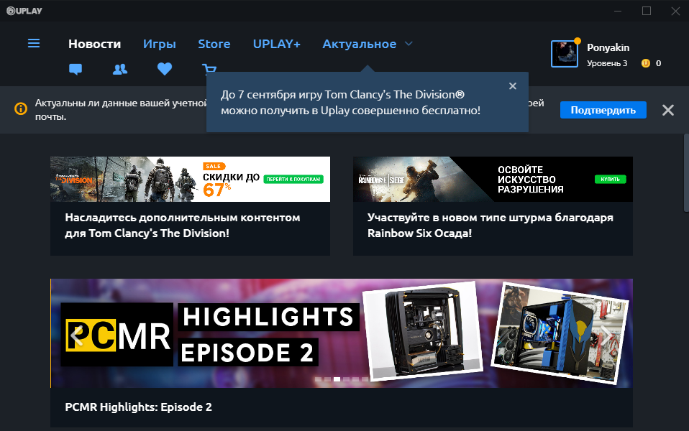Click the orange info icon in banner
Image resolution: width=689 pixels, height=431 pixels.
tap(21, 108)
